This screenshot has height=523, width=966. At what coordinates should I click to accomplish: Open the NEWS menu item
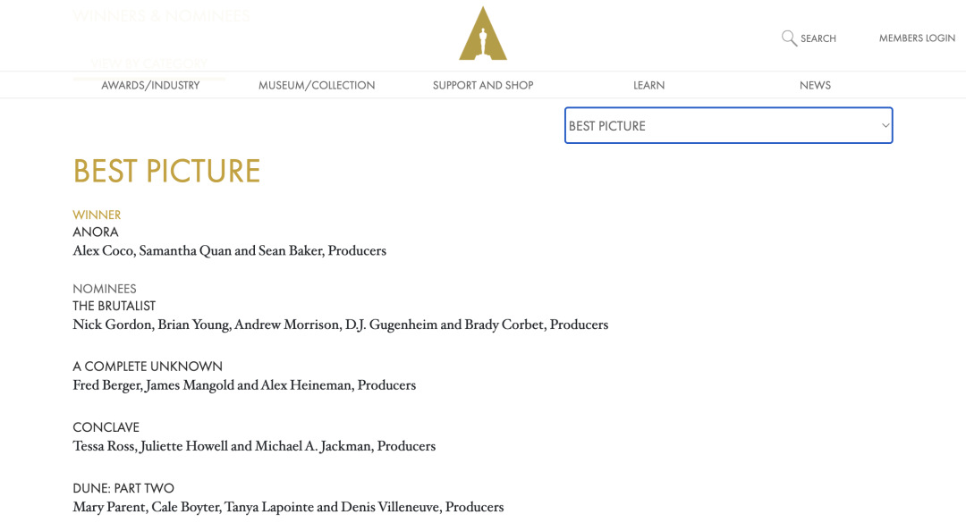coord(815,86)
